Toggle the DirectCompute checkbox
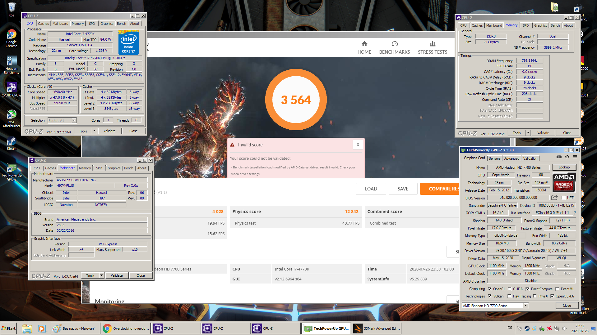The width and height of the screenshot is (597, 335). [x=527, y=289]
